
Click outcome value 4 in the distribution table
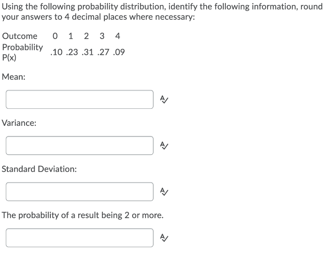pyautogui.click(x=117, y=36)
